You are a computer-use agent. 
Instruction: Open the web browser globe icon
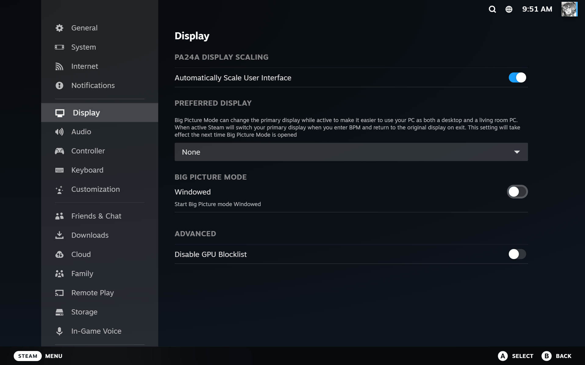coord(509,9)
